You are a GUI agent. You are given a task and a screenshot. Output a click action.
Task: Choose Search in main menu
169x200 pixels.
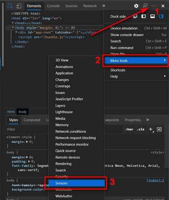[136, 41]
